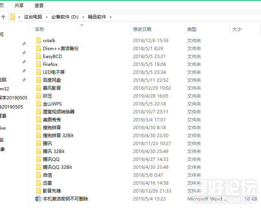
Task: Select the file name 腾讯QQ 32Bit
Action: click(x=58, y=167)
